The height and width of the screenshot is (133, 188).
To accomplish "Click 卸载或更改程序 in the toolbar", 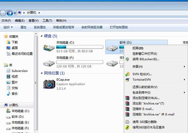I will pos(64,27).
